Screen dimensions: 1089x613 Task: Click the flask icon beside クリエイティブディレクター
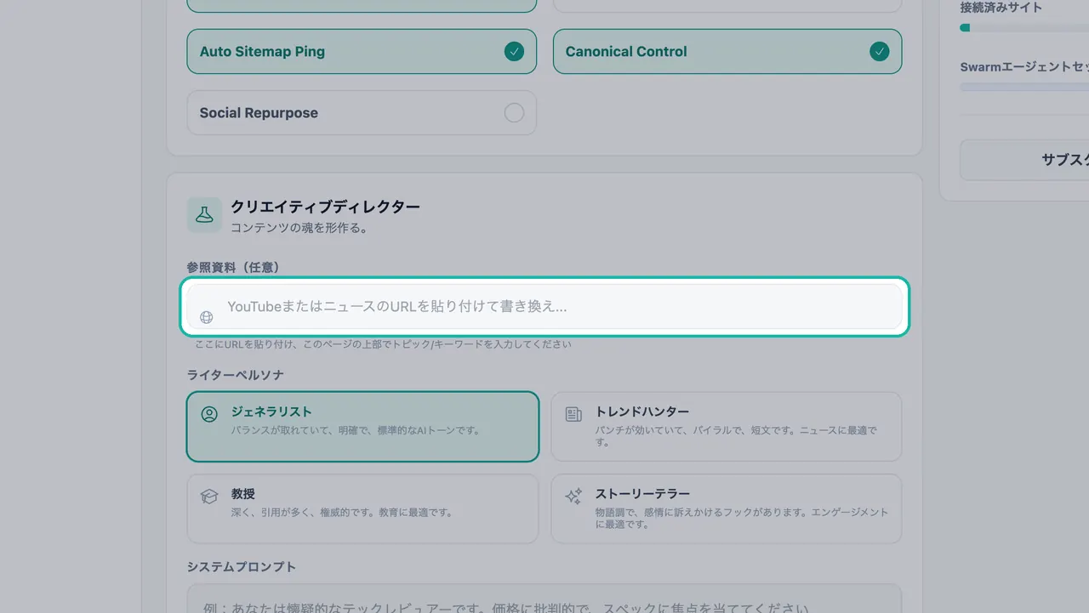coord(204,215)
